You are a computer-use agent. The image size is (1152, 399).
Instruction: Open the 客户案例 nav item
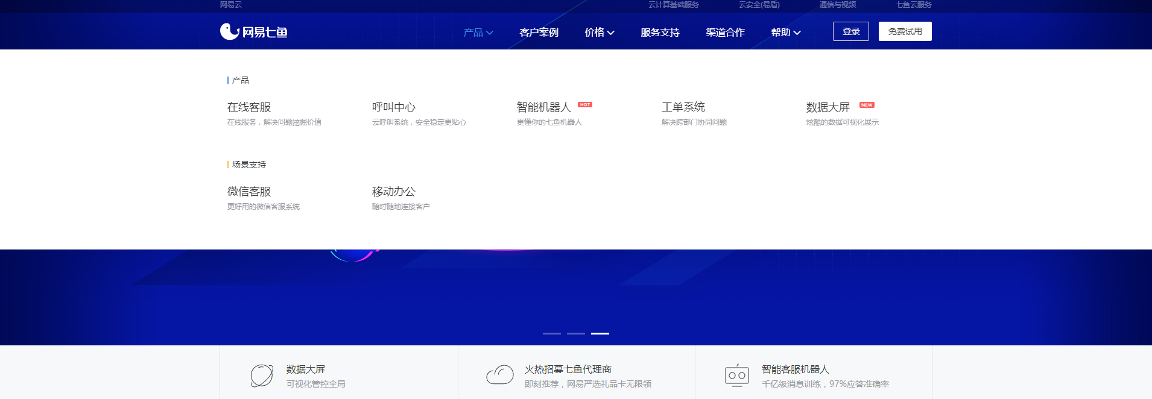tap(539, 32)
